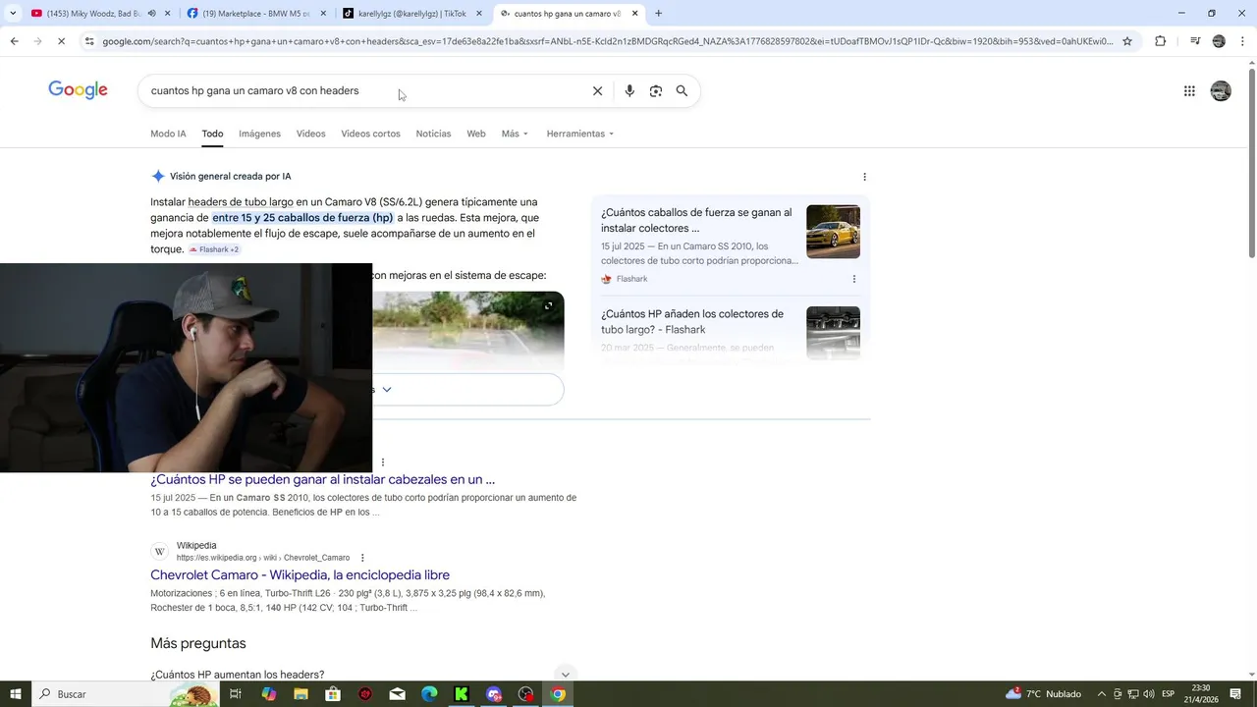Viewport: 1257px width, 707px height.
Task: Expand the AI overview show-more chevron
Action: [x=387, y=390]
